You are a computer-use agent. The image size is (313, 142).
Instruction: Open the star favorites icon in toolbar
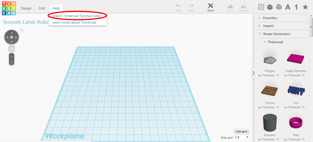305,7
